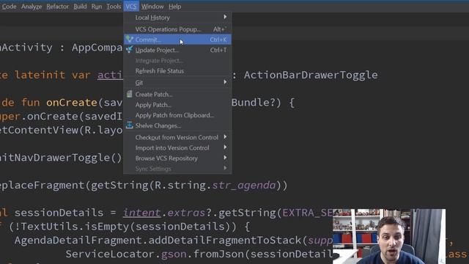
Task: Open the Run menu
Action: (x=97, y=7)
